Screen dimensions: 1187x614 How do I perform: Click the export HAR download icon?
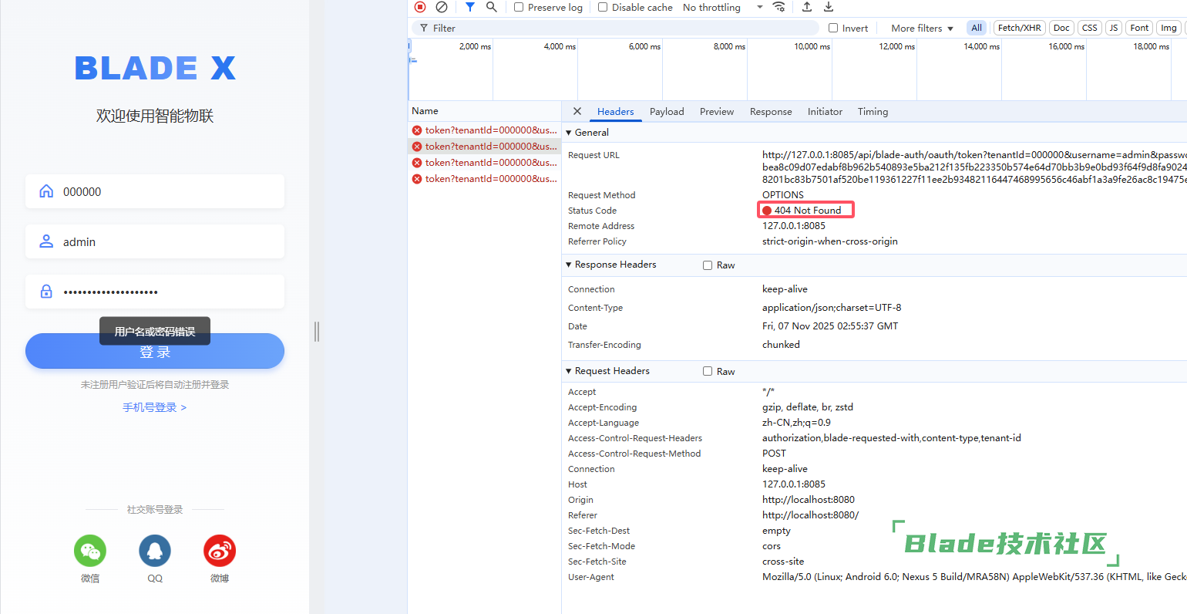(829, 7)
